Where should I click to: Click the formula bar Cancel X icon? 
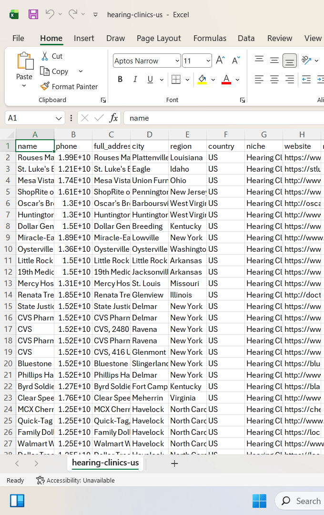pos(85,118)
